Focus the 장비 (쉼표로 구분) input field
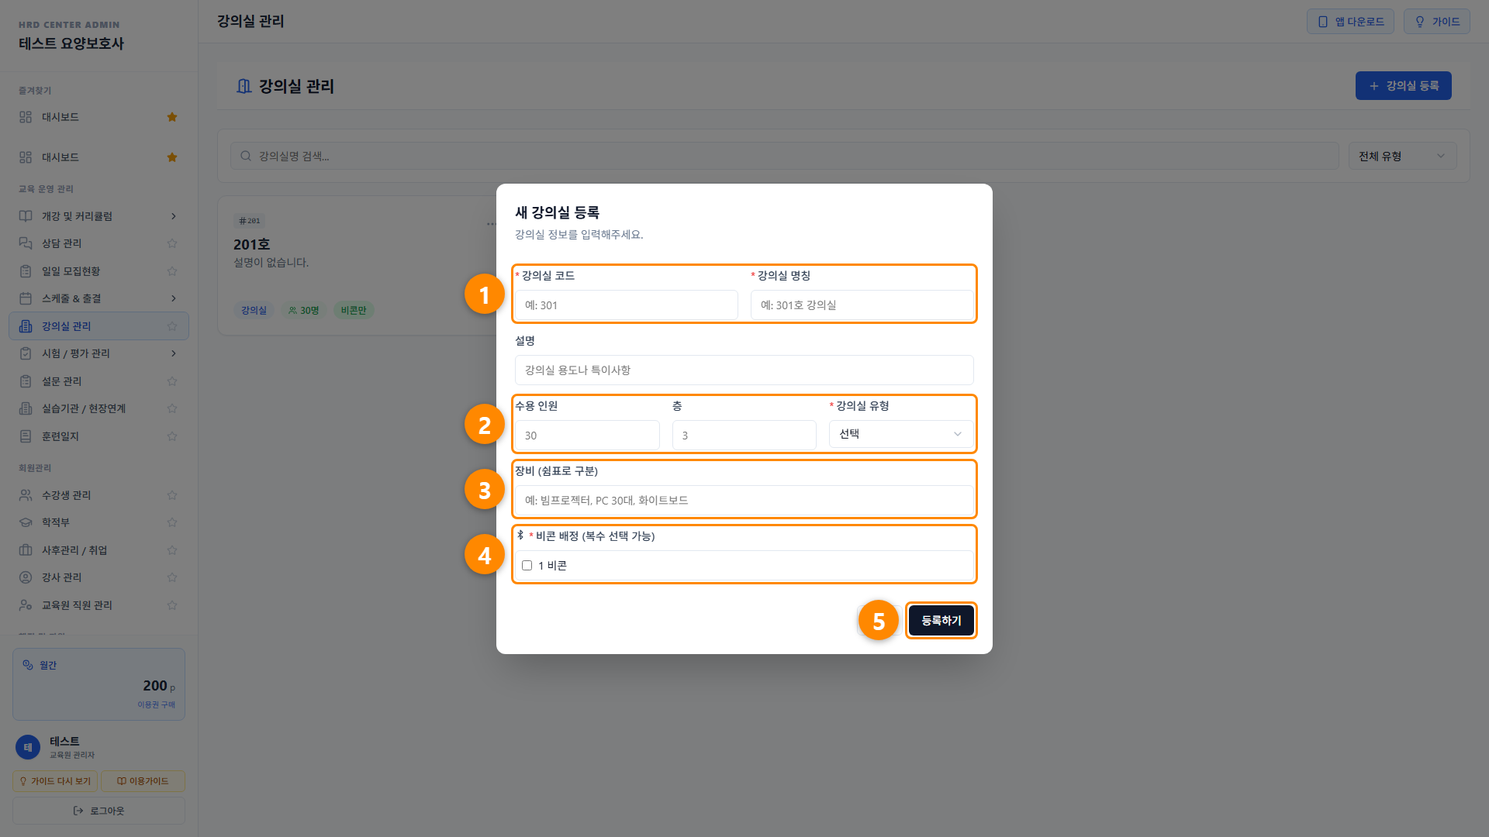 click(x=744, y=501)
